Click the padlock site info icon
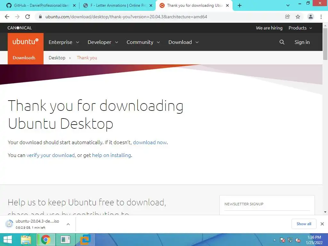328x246 pixels. [40, 17]
